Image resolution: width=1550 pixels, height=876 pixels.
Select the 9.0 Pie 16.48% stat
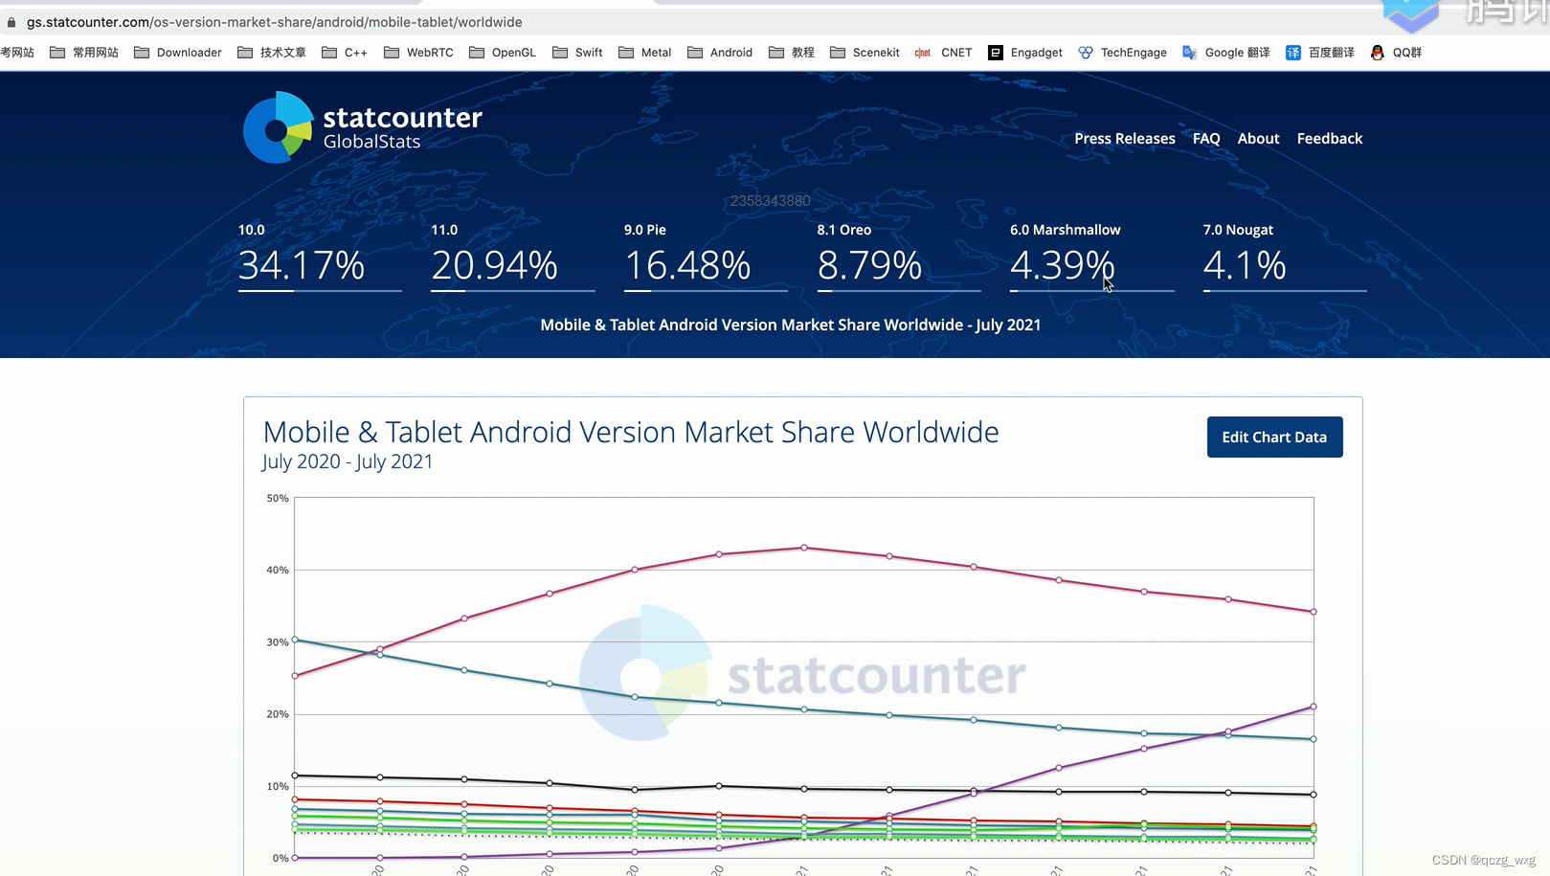click(706, 257)
